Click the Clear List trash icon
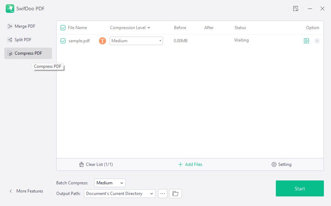Viewport: 331px width, 206px height. (81, 164)
